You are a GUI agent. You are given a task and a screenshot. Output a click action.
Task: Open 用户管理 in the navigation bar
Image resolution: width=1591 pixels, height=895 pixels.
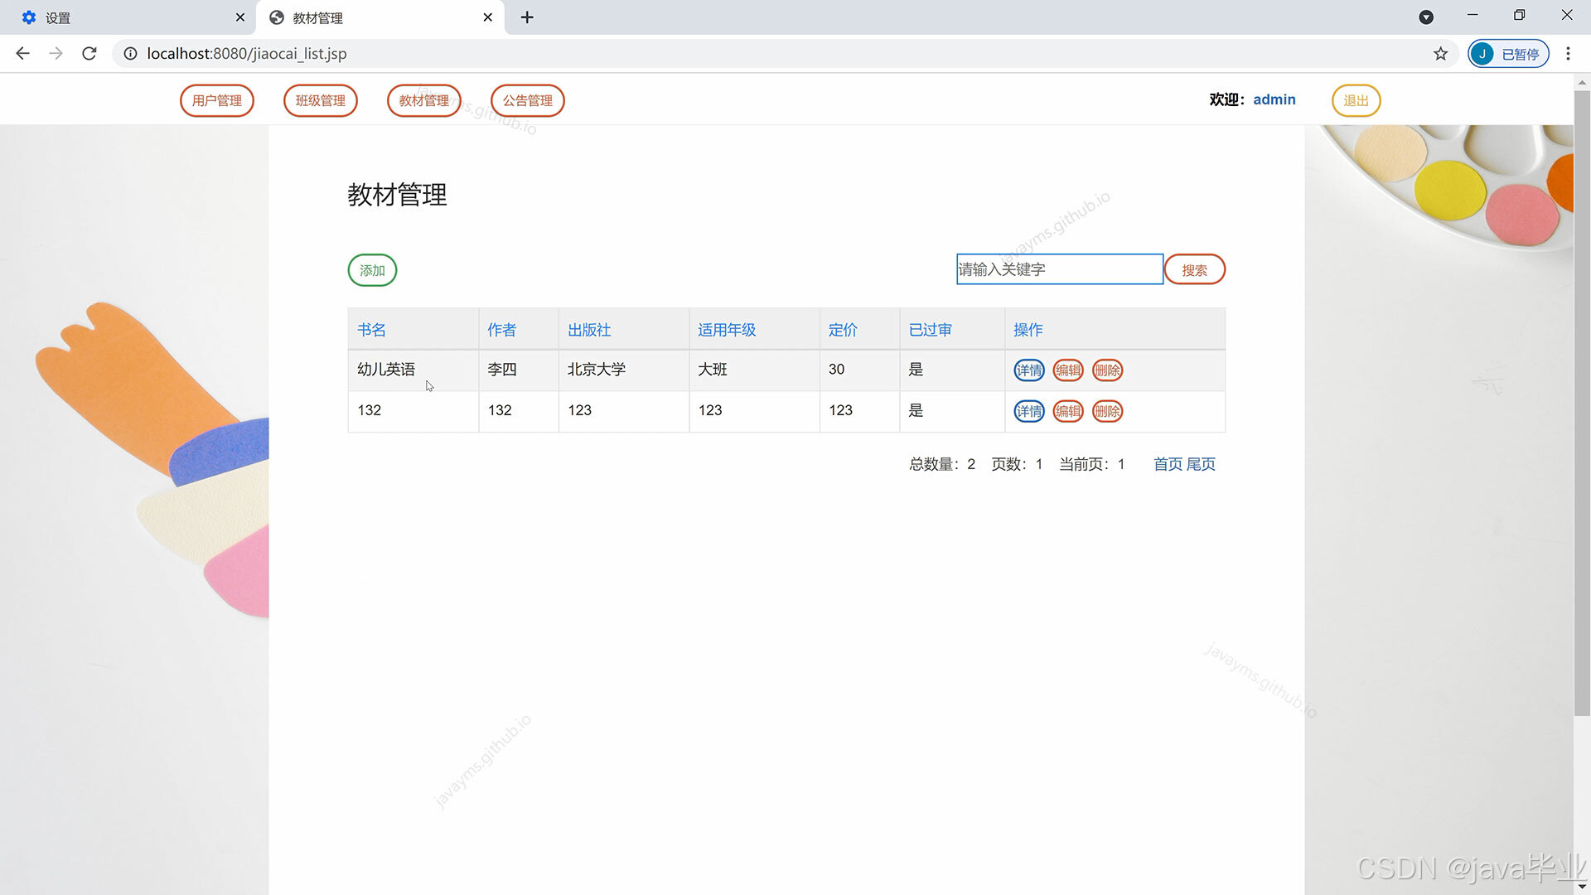click(217, 100)
